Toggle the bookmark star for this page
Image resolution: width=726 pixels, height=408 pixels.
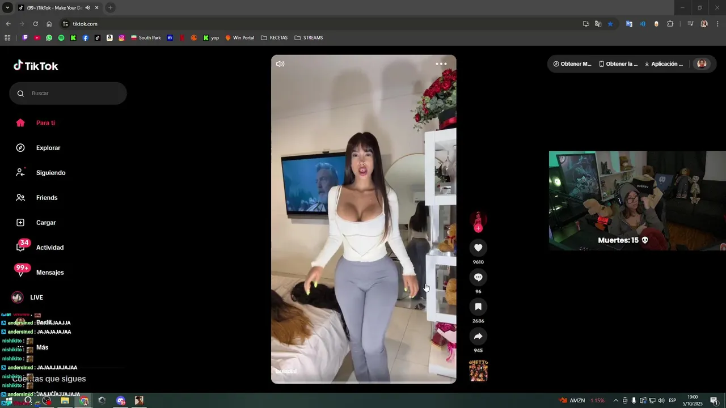(610, 24)
